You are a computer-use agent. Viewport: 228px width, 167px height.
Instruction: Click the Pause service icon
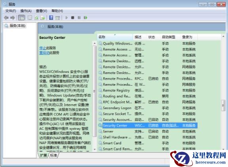[79, 17]
